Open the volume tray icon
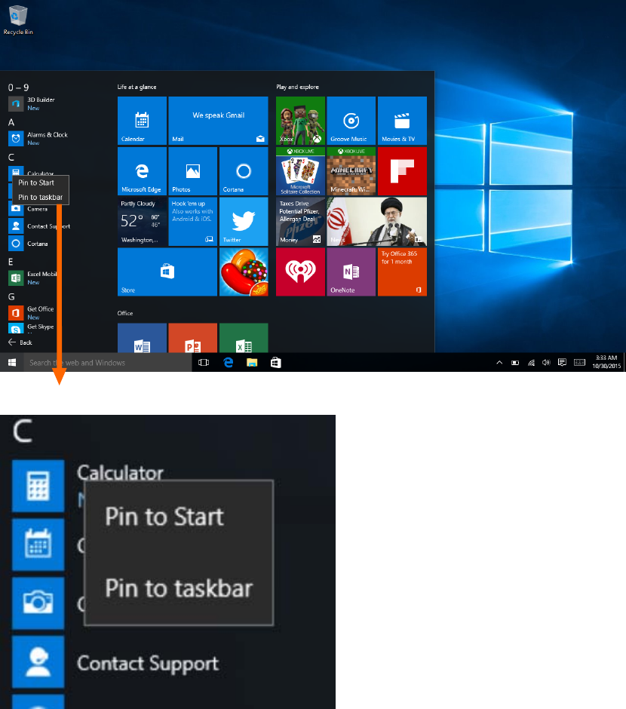 (x=547, y=363)
